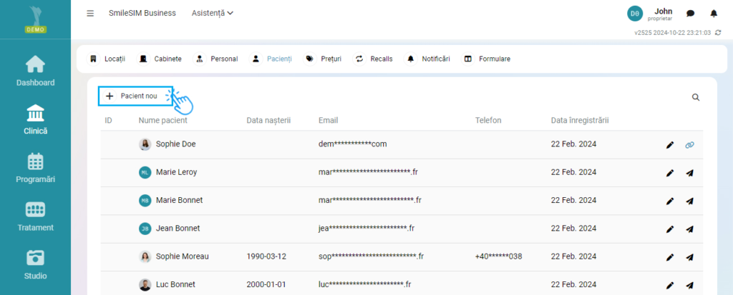Screen dimensions: 733x295
Task: Select the Recalls tab
Action: [374, 59]
